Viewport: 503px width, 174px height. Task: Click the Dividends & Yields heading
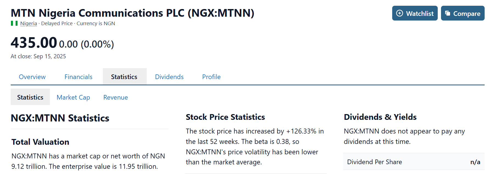click(x=380, y=117)
